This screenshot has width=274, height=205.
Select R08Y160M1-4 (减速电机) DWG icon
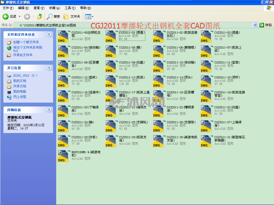(x=63, y=156)
